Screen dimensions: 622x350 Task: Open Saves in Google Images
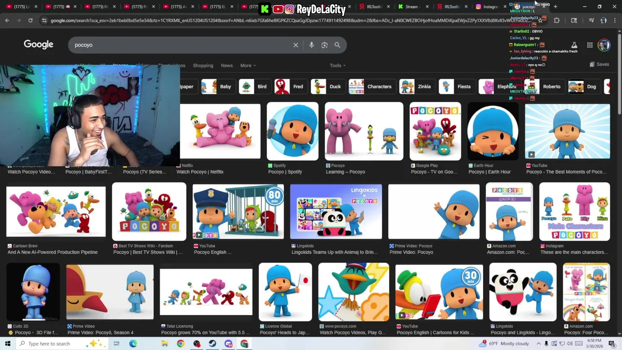pyautogui.click(x=599, y=64)
